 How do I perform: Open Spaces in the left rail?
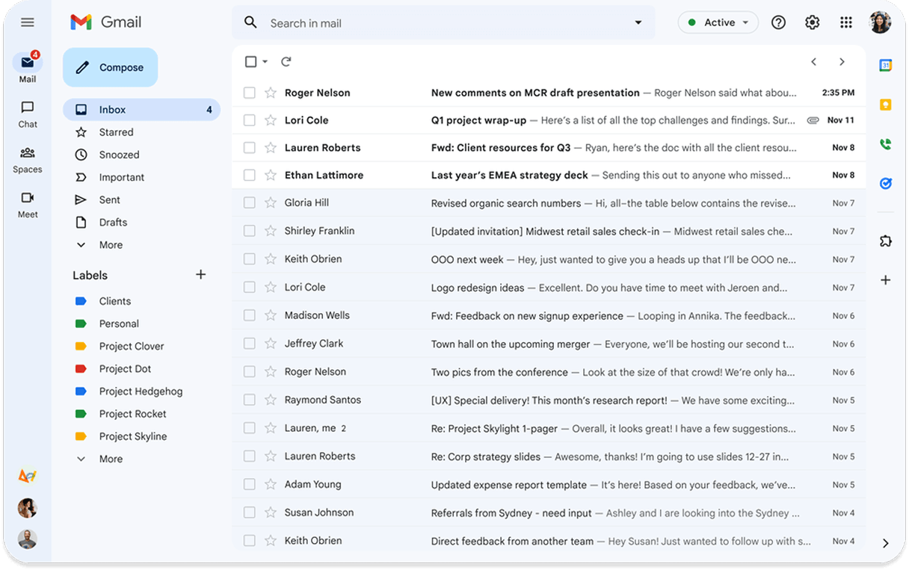pos(28,159)
